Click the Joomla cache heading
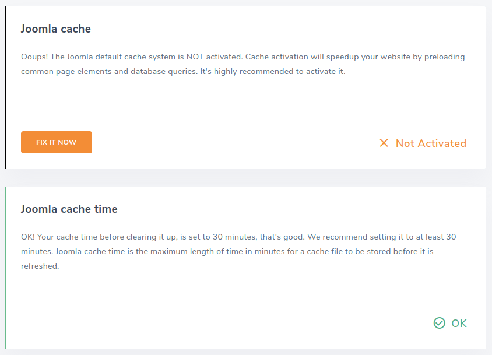 click(56, 29)
